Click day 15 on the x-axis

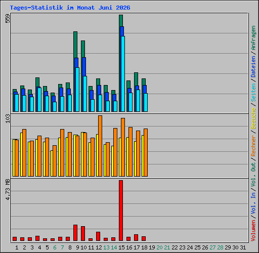pyautogui.click(x=121, y=247)
